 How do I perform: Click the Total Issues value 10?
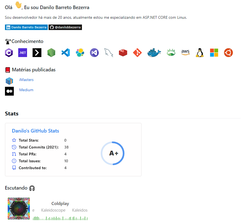[x=66, y=161]
